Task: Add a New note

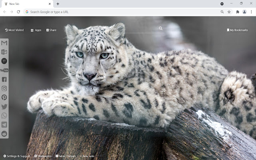Action: 87,156
